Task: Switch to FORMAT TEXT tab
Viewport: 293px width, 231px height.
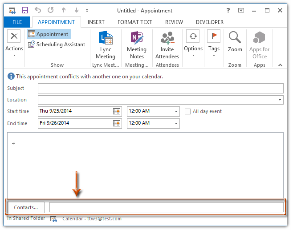Action: (x=135, y=22)
